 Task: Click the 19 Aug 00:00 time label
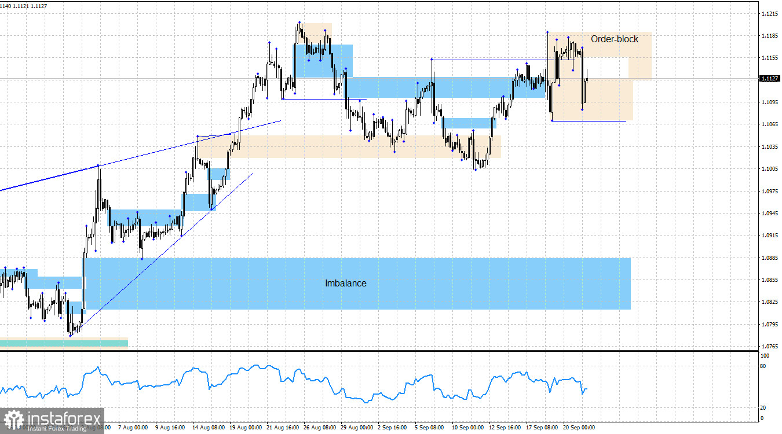point(245,428)
